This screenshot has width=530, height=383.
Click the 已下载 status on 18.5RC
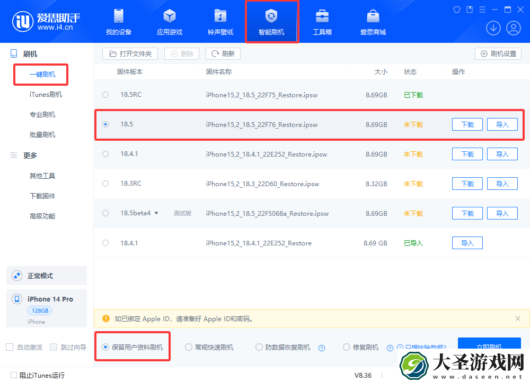click(x=413, y=95)
